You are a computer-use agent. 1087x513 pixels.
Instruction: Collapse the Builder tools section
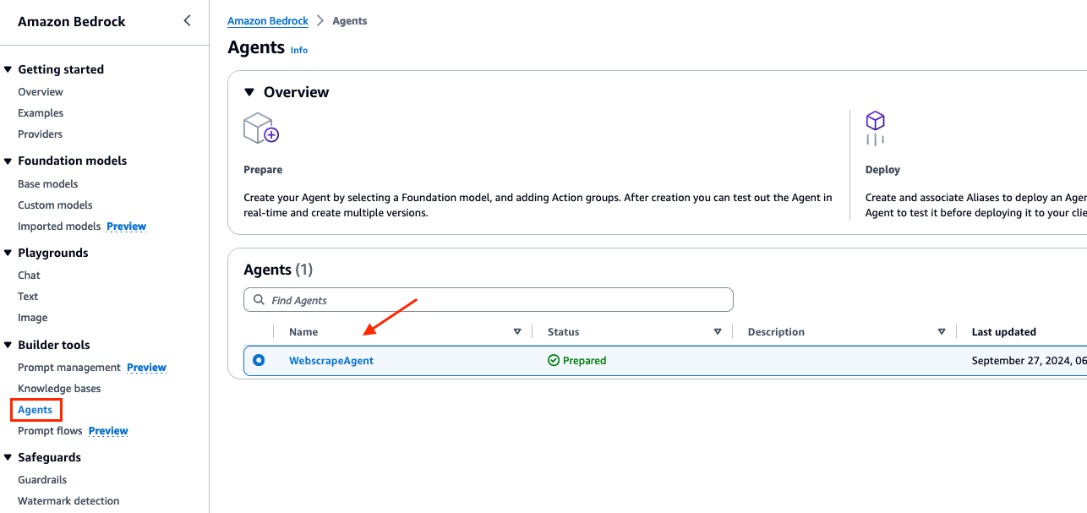point(8,345)
